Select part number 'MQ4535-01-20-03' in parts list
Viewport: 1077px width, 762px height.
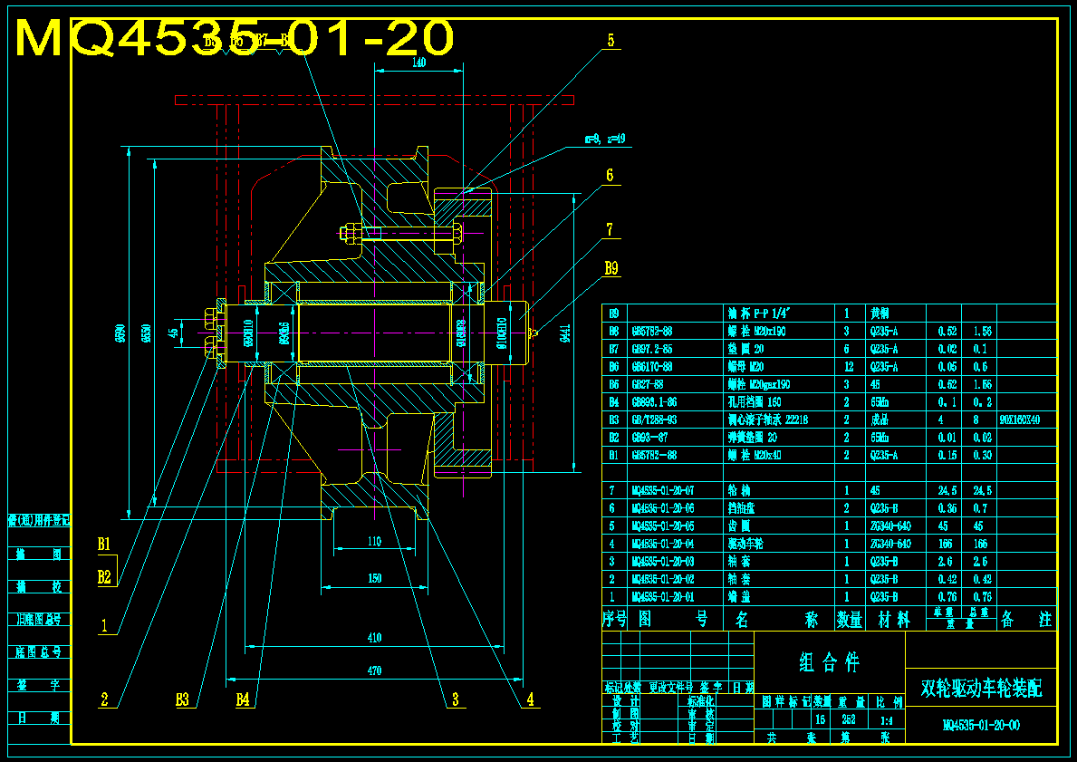coord(663,562)
